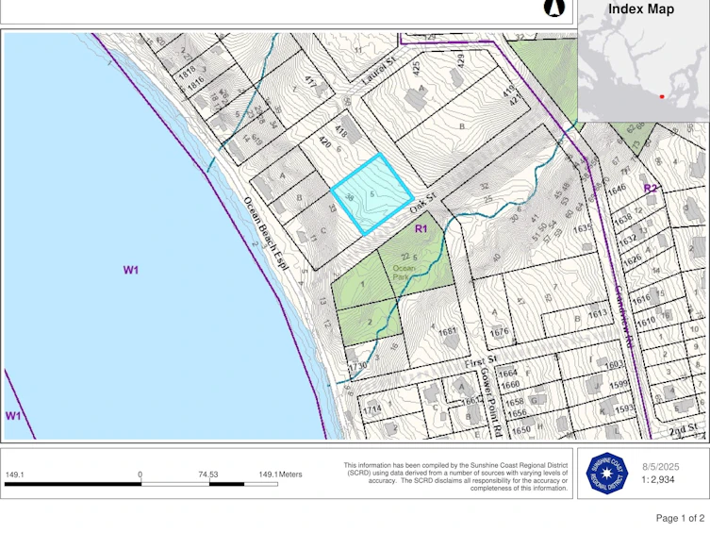Click the north arrow compass icon

tap(554, 8)
